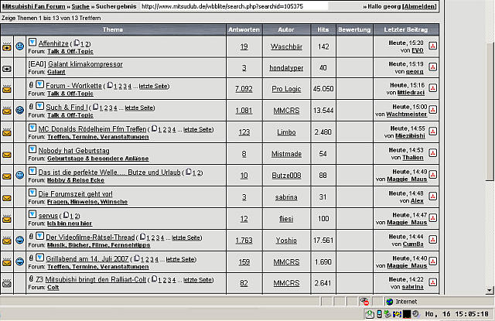This screenshot has height=321, width=495.
Task: Click the envelope status icon for Affenhitze thread
Action: 6,46
